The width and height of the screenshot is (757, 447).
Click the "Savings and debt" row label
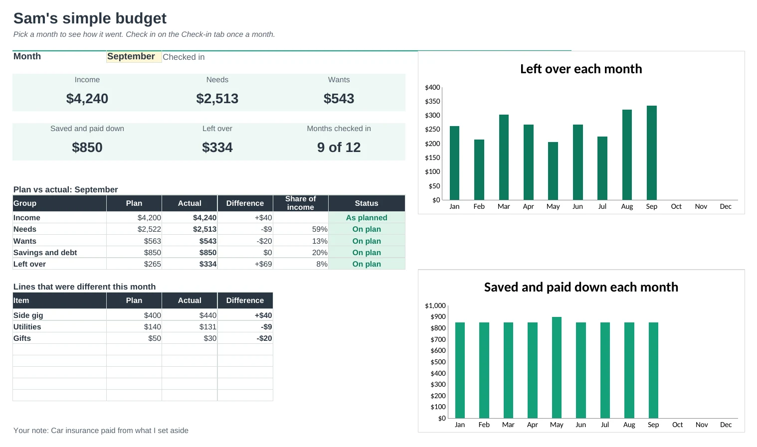tap(45, 253)
